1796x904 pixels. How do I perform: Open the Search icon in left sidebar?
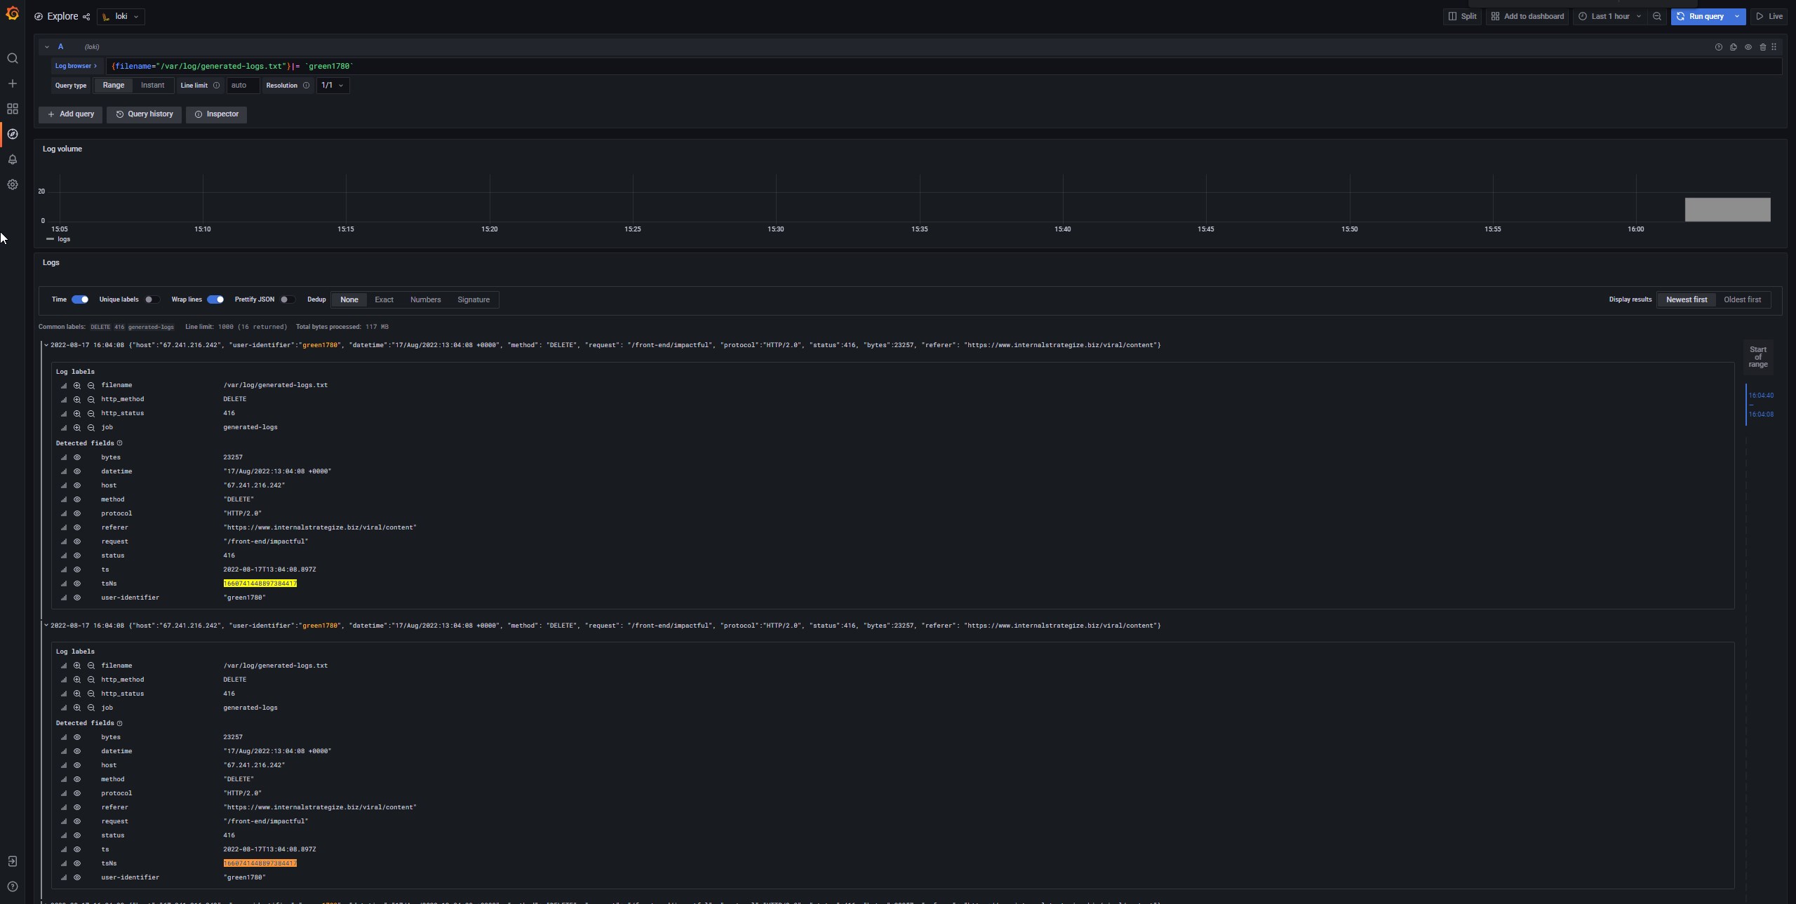(x=12, y=59)
